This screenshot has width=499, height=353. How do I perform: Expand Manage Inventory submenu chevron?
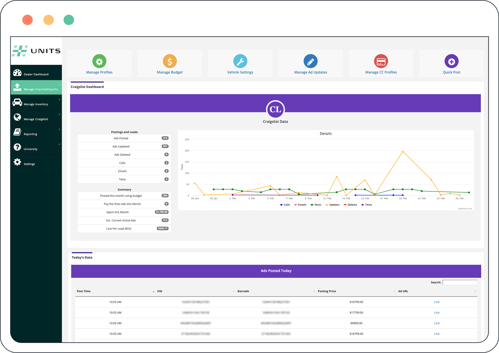point(59,100)
